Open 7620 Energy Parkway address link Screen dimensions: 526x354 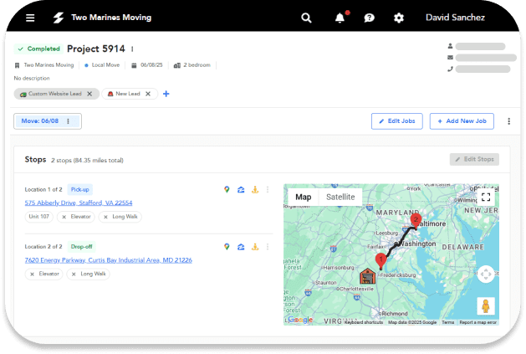point(109,260)
